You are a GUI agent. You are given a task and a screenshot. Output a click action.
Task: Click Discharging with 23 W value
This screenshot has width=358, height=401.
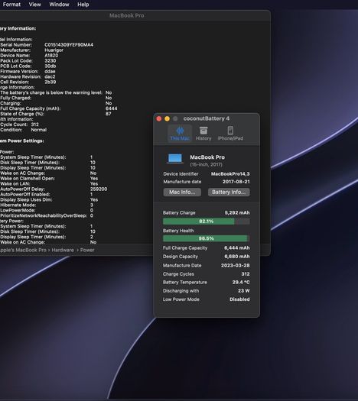[x=244, y=291]
